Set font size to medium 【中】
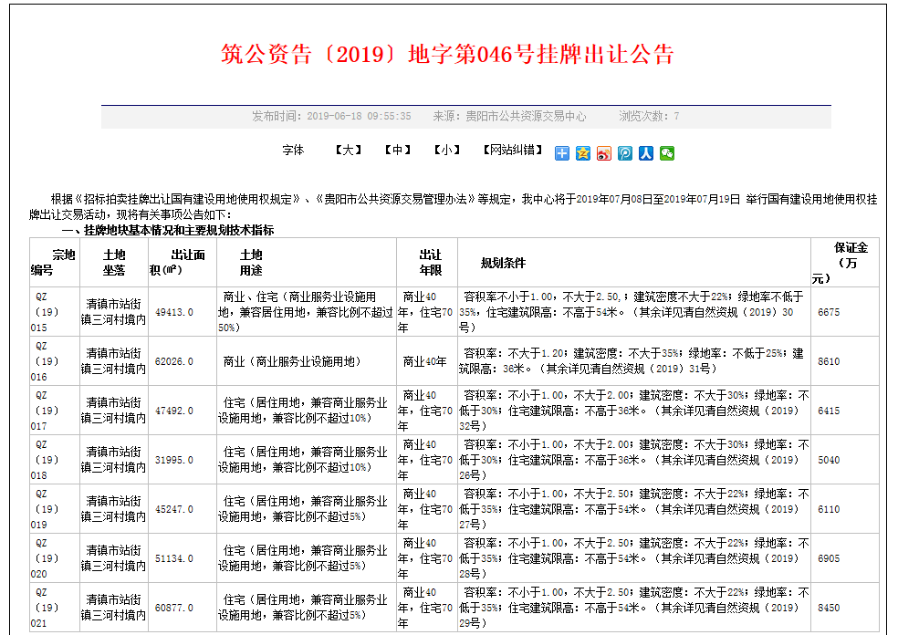 point(397,151)
